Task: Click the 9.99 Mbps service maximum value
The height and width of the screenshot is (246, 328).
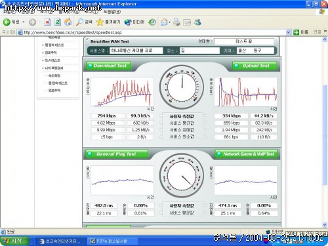Action: click(108, 130)
